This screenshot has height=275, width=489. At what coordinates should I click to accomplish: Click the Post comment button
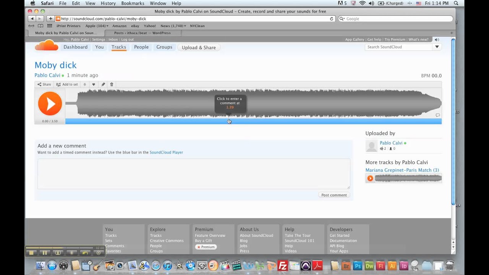[334, 195]
